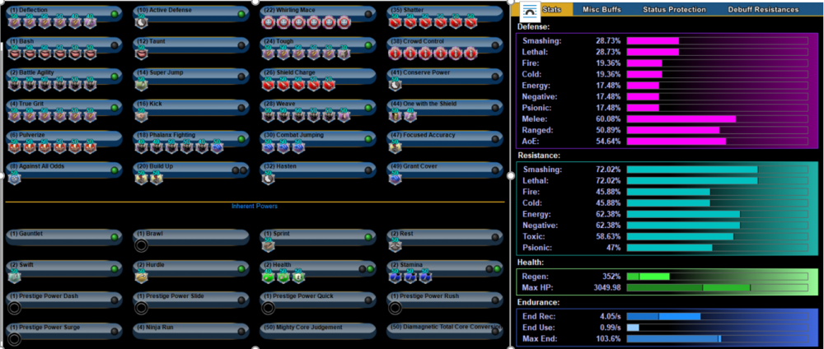Select the Grant Cover enhancement slot icon
The height and width of the screenshot is (349, 824).
(x=396, y=179)
